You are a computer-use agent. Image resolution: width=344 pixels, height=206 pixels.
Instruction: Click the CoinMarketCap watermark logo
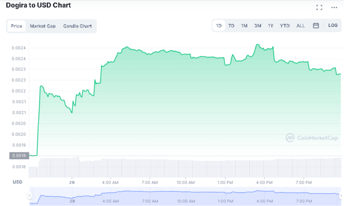tap(312, 137)
